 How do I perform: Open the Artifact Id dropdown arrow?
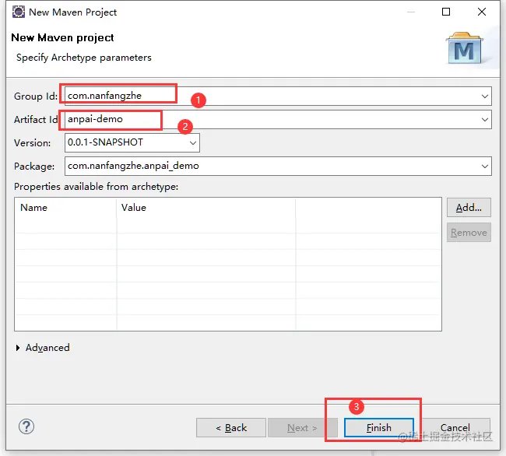coord(484,120)
